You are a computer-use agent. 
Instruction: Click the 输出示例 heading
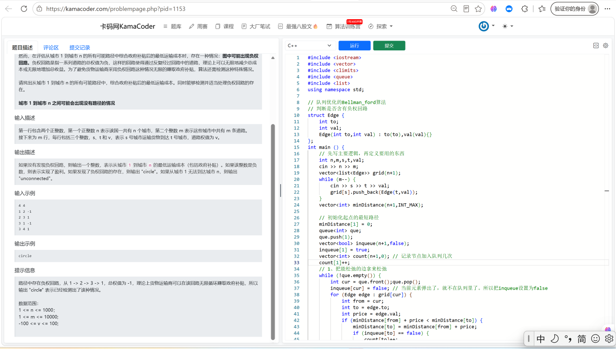tap(25, 244)
